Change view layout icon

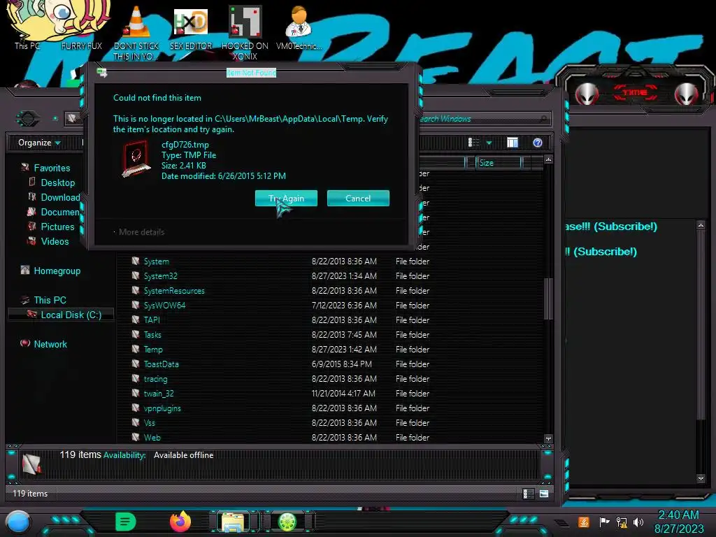pos(473,143)
